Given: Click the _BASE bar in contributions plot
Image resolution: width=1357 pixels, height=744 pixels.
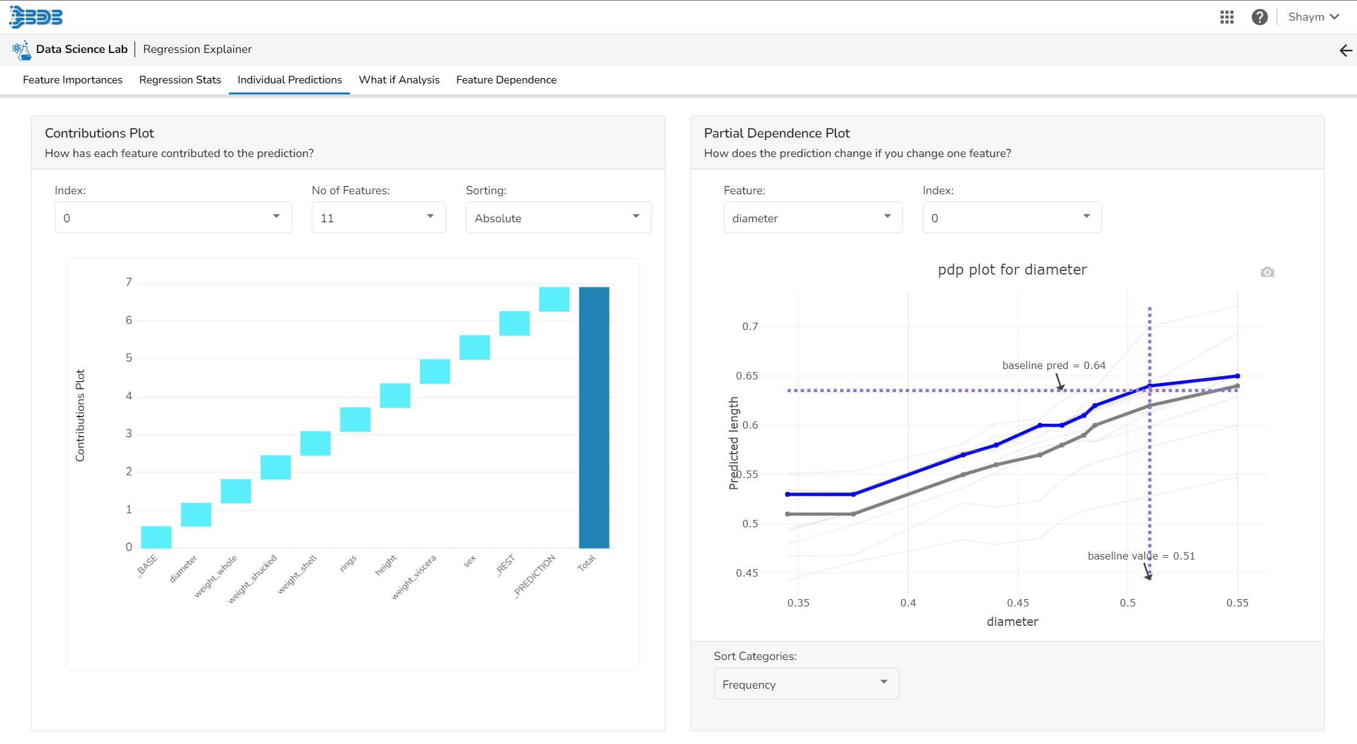Looking at the screenshot, I should [x=156, y=537].
